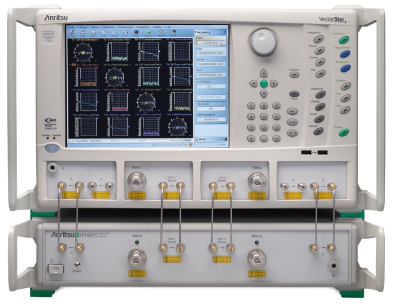Select the Start frequency field
This screenshot has width=394, height=304.
[211, 42]
